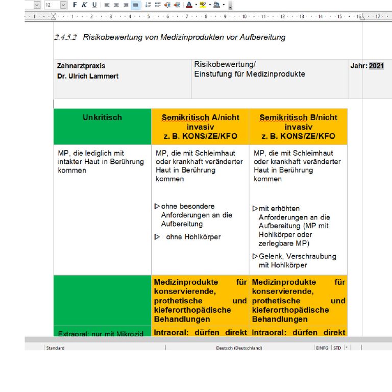Click bullet 'ohne besondere Anforderungen'
The height and width of the screenshot is (392, 392).
pos(197,215)
